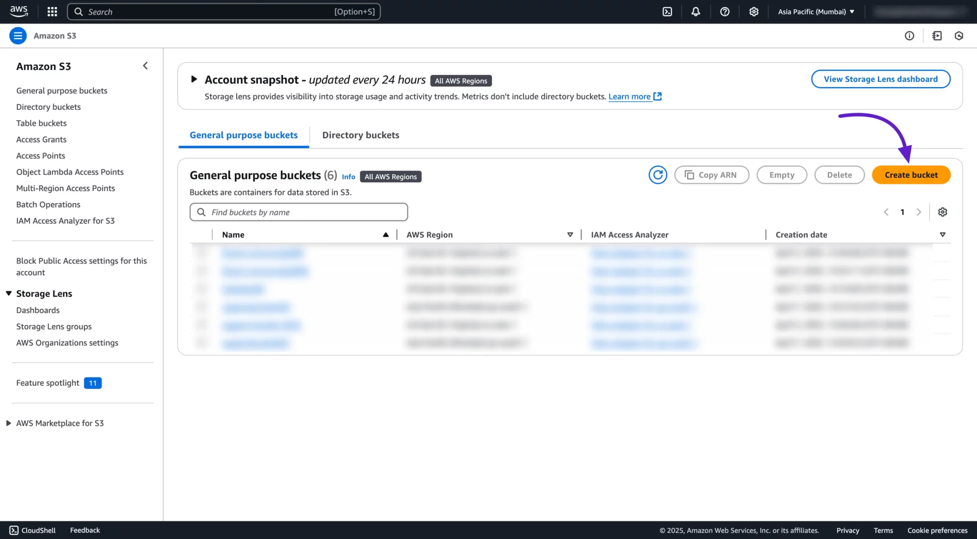Viewport: 977px width, 539px height.
Task: Open bucket table preferences gear
Action: click(942, 212)
